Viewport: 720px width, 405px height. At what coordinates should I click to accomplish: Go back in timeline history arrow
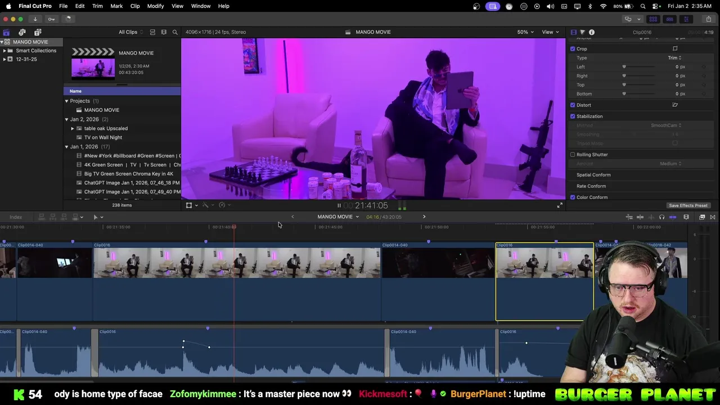coord(292,217)
